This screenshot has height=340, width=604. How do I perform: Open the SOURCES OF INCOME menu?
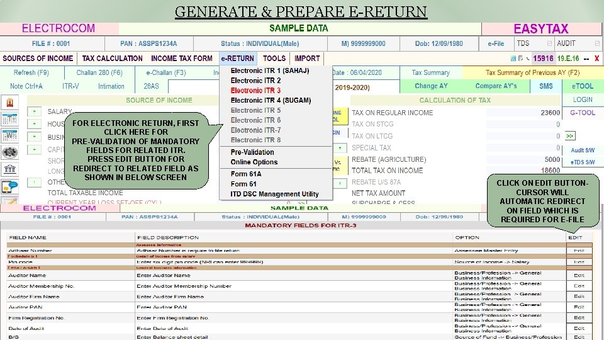click(x=38, y=59)
